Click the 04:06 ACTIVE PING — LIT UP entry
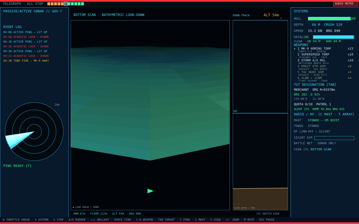The height and width of the screenshot is (224, 359). 25,32
